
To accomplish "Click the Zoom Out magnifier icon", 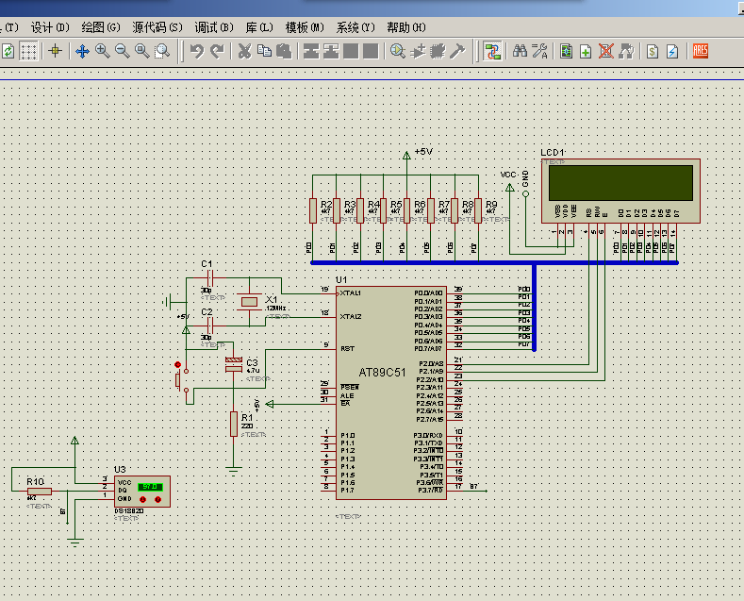I will click(123, 51).
